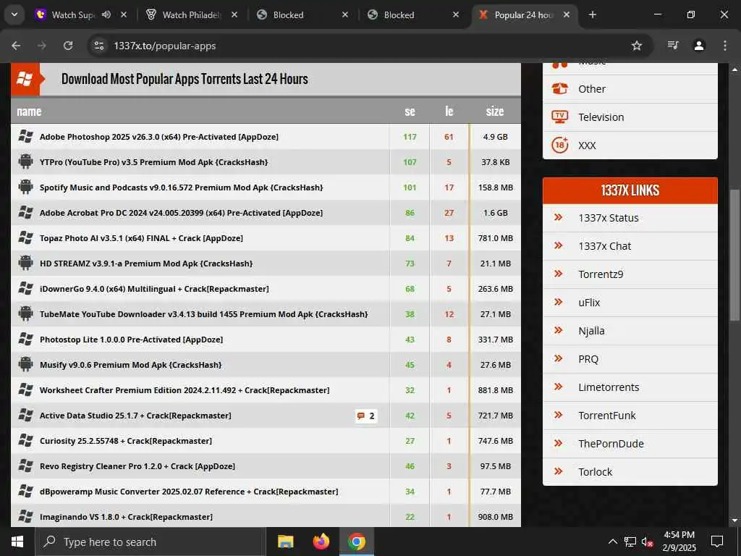741x556 pixels.
Task: Open site information icon in address bar
Action: click(98, 46)
